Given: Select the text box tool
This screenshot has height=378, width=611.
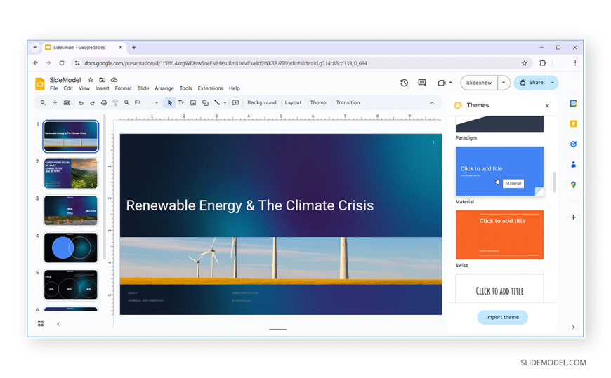Looking at the screenshot, I should tap(181, 103).
